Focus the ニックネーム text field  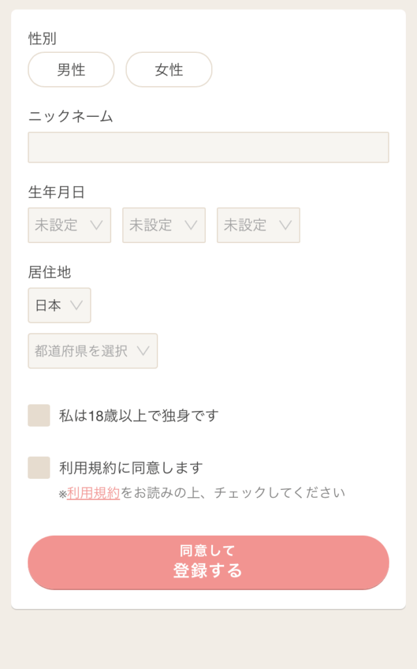tap(208, 148)
